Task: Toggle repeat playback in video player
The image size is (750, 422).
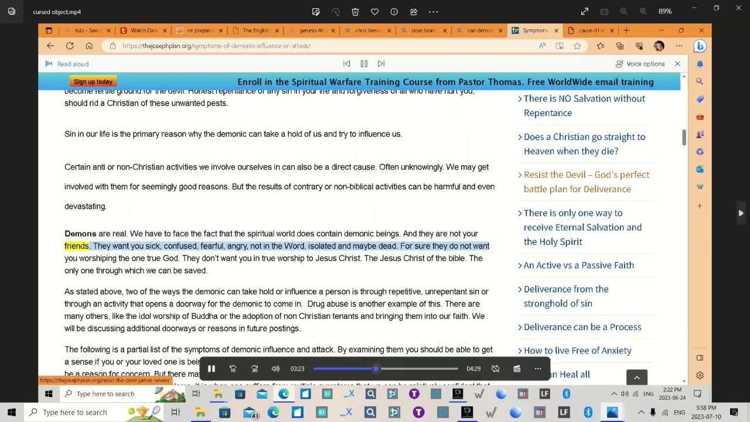Action: (495, 369)
